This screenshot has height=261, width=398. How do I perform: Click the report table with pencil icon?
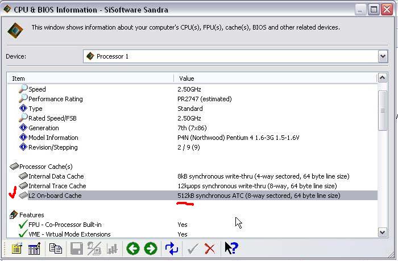coord(35,248)
